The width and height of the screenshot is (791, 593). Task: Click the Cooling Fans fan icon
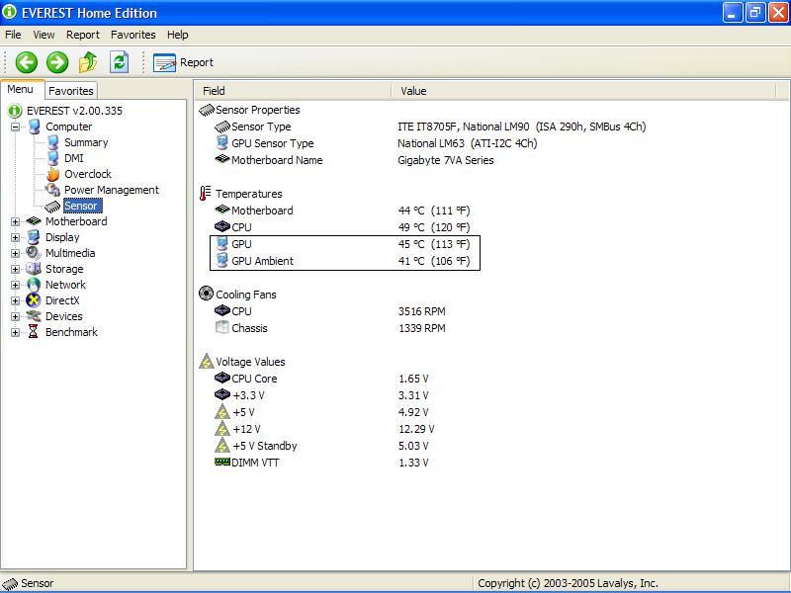point(206,294)
